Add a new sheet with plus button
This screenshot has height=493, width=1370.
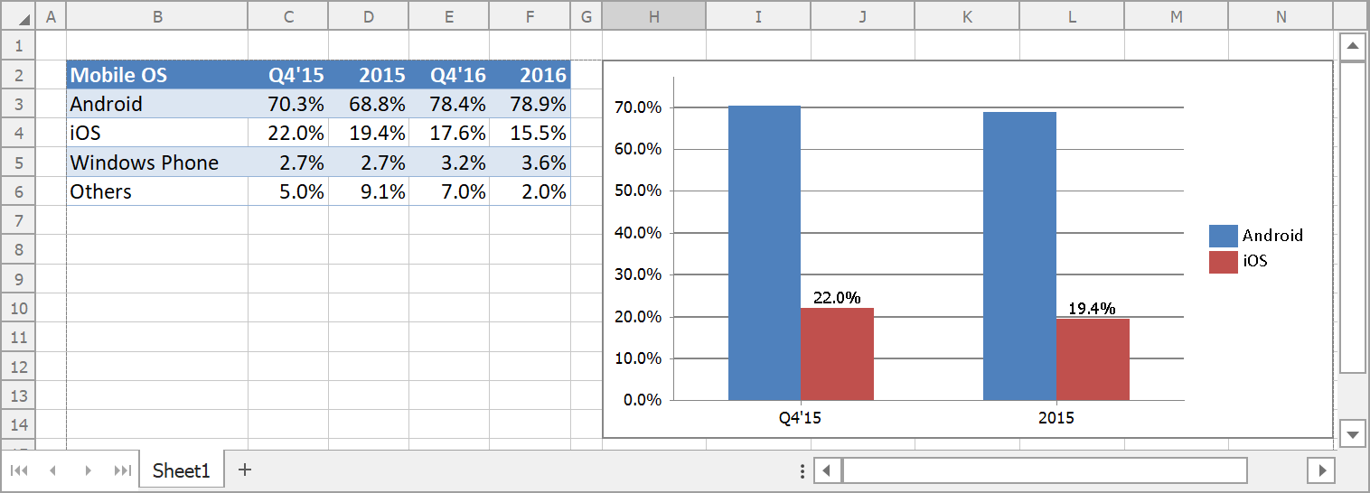click(244, 470)
